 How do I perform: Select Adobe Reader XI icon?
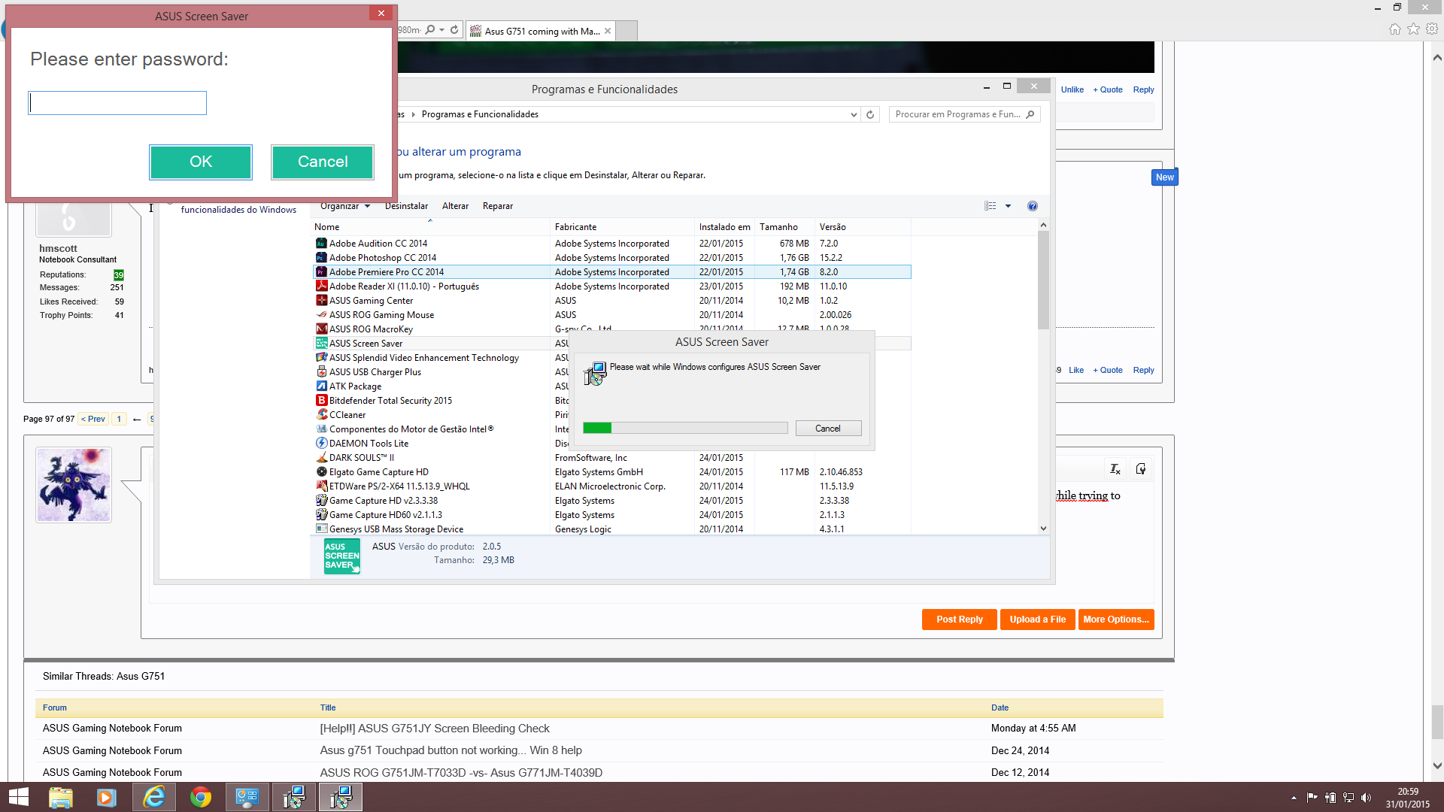[321, 286]
